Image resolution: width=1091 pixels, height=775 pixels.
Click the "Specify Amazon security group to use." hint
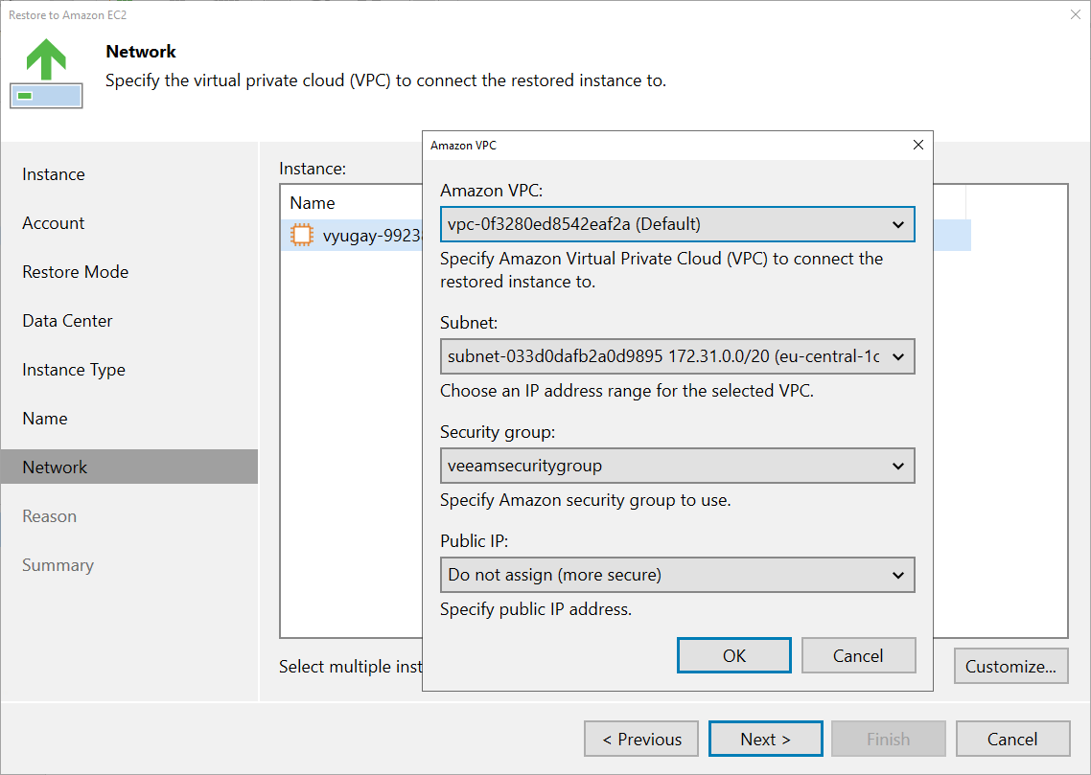tap(585, 500)
